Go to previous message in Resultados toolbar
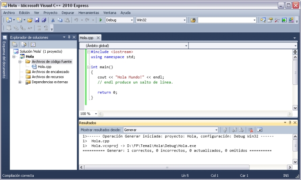Image resolution: width=301 pixels, height=180 pixels. tap(234, 130)
